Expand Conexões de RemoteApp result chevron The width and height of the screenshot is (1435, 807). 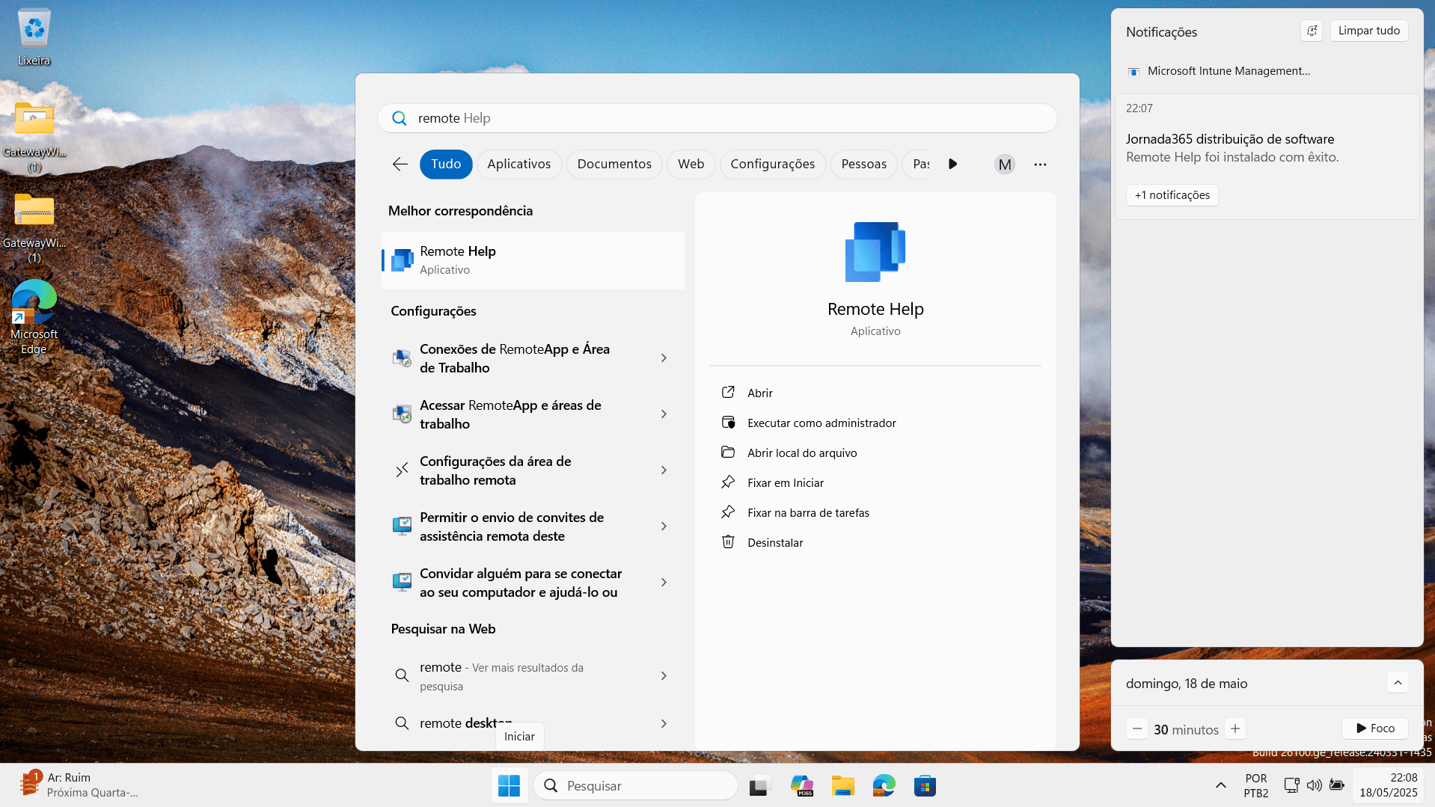(664, 358)
